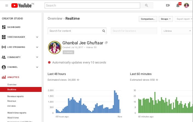Click the Ghanbal Jee Ghuftaar channel avatar

click(x=55, y=48)
